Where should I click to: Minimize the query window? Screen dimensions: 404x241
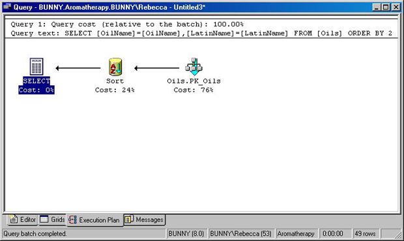[x=377, y=7]
